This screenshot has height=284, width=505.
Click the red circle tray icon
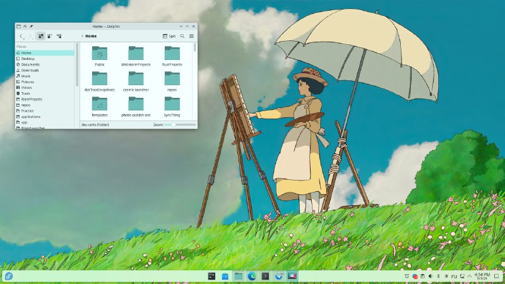click(x=415, y=276)
